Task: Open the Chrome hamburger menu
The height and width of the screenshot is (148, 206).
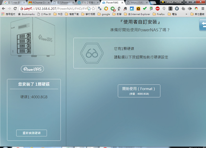Action: coord(203,9)
